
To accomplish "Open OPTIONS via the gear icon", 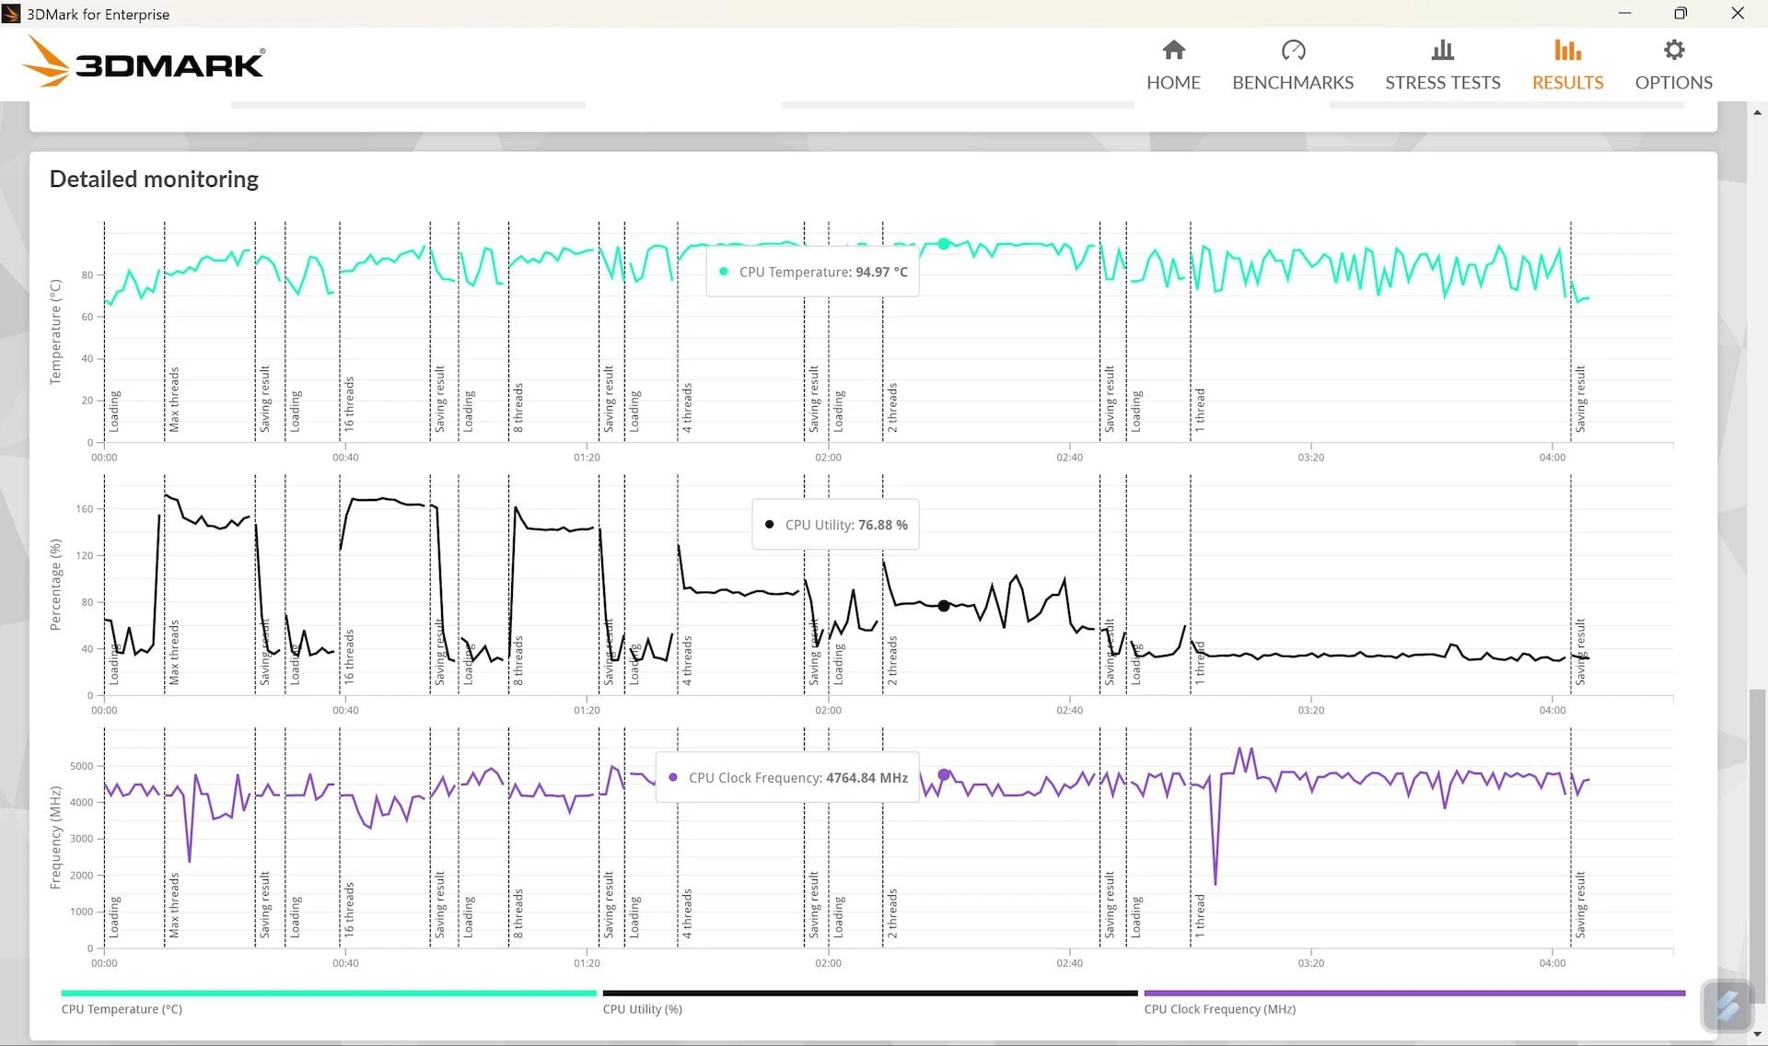I will point(1673,50).
